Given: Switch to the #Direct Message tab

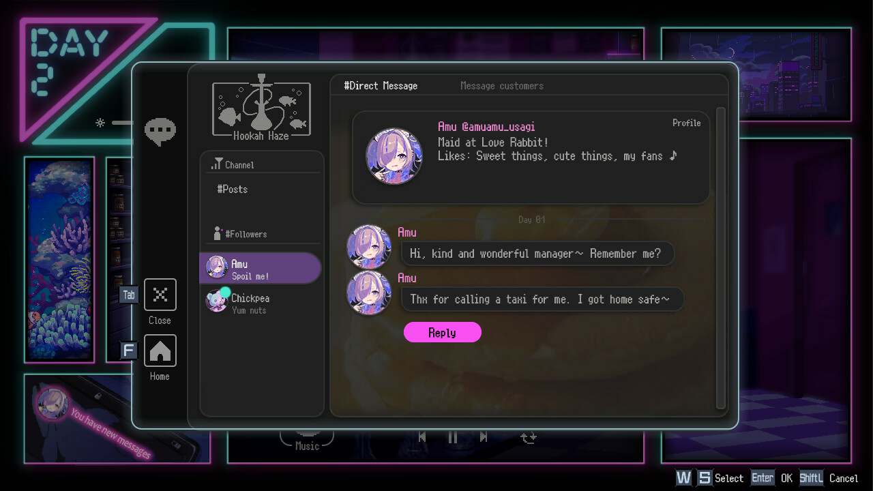Looking at the screenshot, I should click(381, 85).
